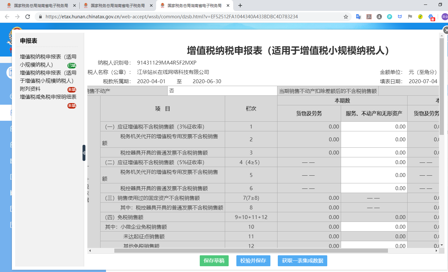Click the period start date 2020-04-01
The height and width of the screenshot is (272, 448).
151,81
